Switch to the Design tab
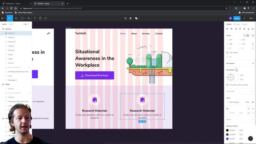The height and width of the screenshot is (144, 256). 228,24
